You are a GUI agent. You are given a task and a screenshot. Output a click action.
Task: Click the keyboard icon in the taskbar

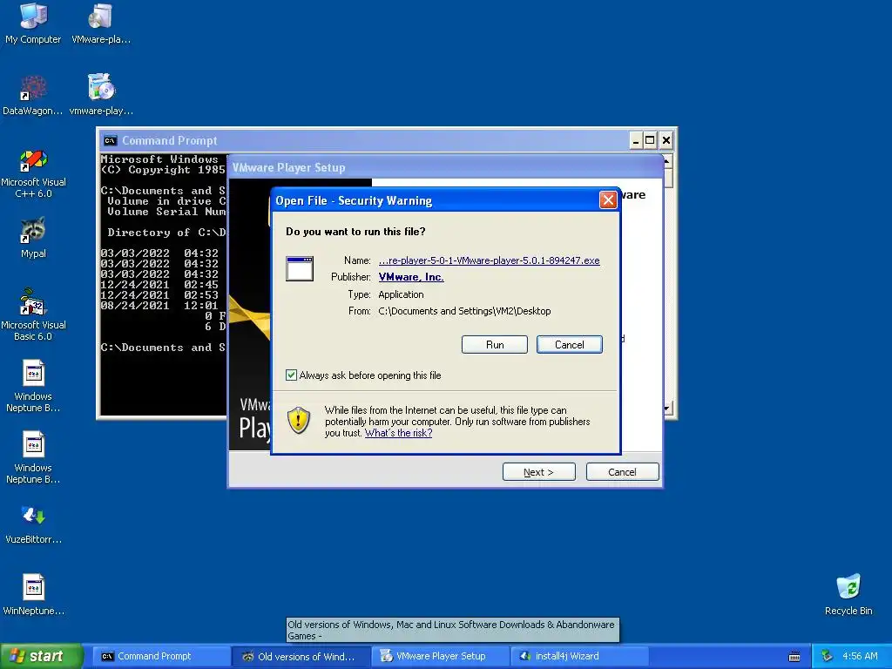pos(794,657)
